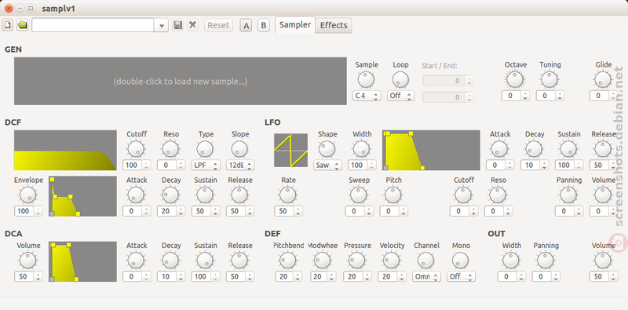Switch to the Sampler tab
The width and height of the screenshot is (628, 310).
tap(295, 25)
